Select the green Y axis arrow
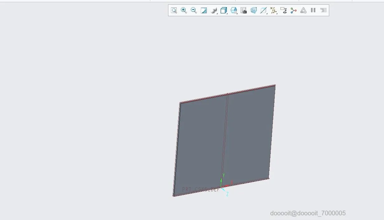The height and width of the screenshot is (220, 384). [222, 181]
